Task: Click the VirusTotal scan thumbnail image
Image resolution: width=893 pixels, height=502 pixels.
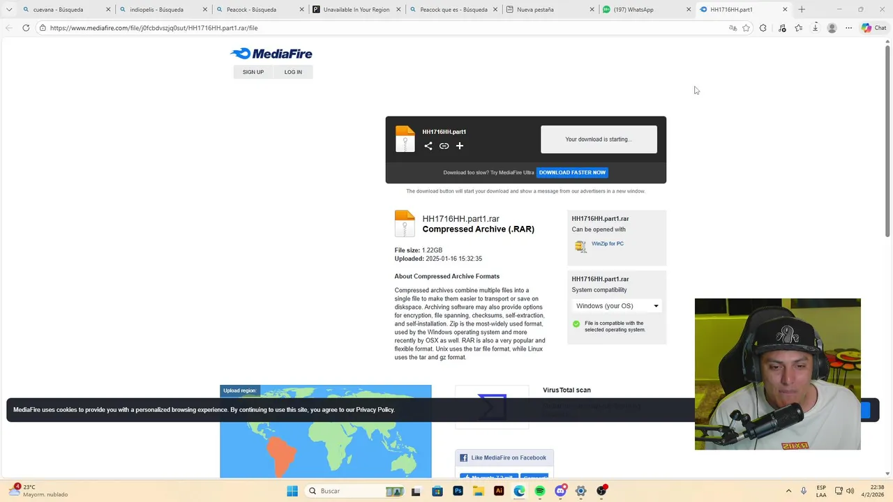Action: click(492, 406)
